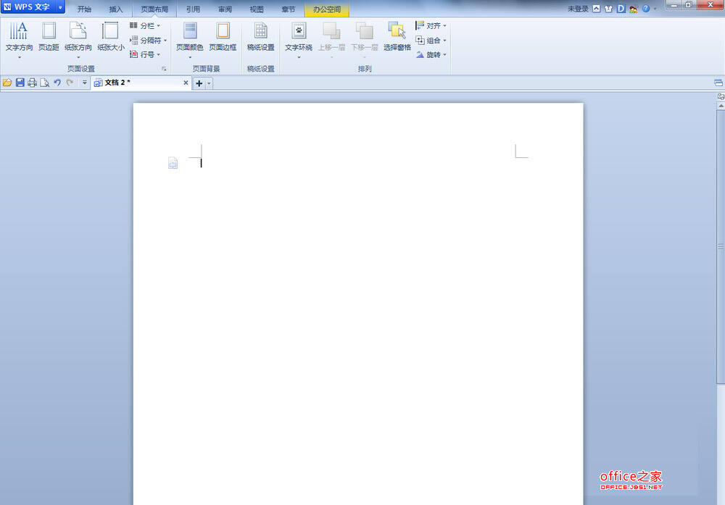
Task: Click the 页边距 margins icon
Action: tap(49, 37)
